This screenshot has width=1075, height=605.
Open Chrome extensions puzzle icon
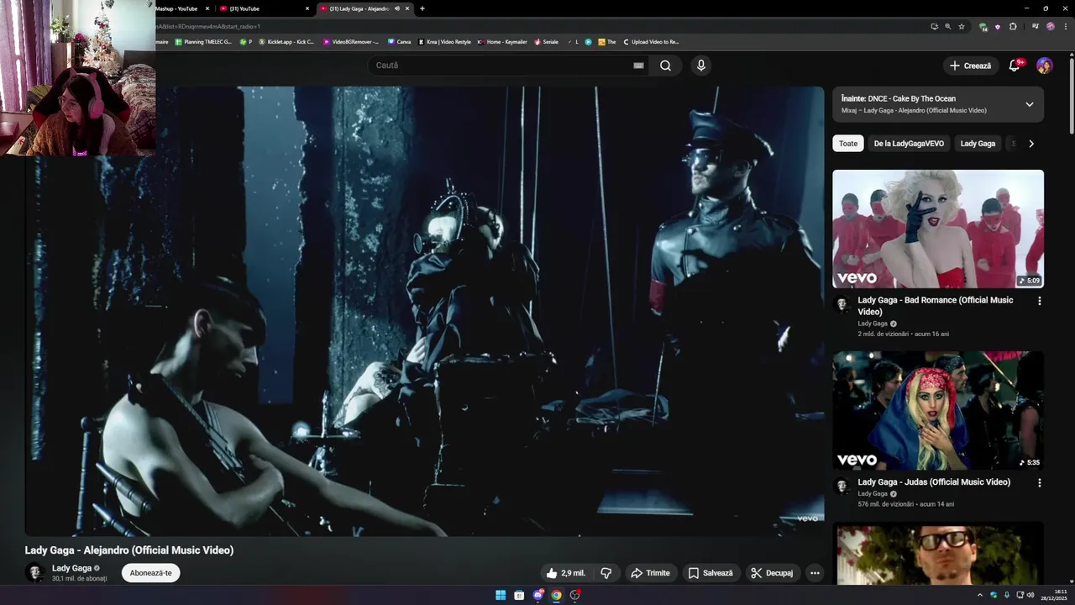click(x=1013, y=26)
